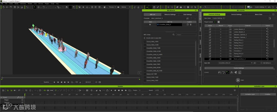The height and width of the screenshot is (112, 277).
Task: Click the Undo arrow icon
Action: coord(27,7)
